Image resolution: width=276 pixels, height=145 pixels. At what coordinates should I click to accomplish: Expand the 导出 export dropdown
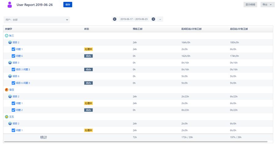click(x=267, y=5)
